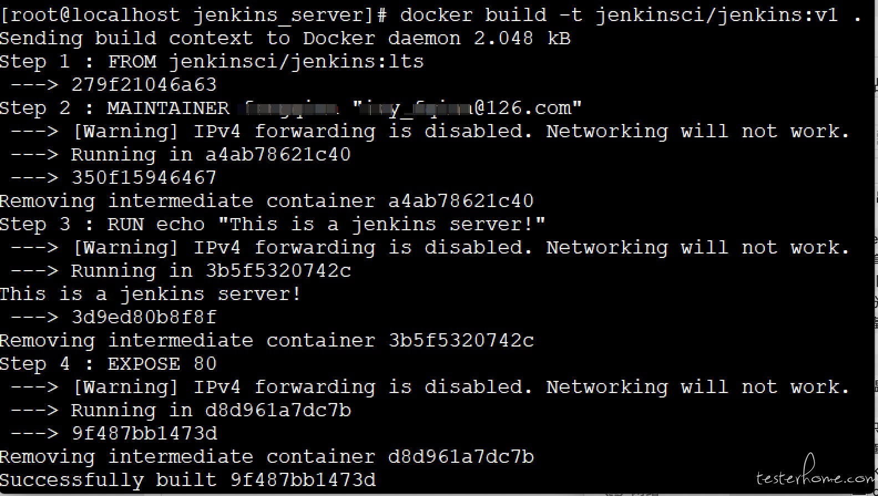Click the 'Sending build context' output line
The width and height of the screenshot is (878, 496).
coord(285,38)
